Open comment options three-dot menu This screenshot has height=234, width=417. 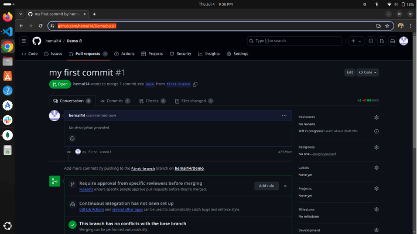pos(284,116)
